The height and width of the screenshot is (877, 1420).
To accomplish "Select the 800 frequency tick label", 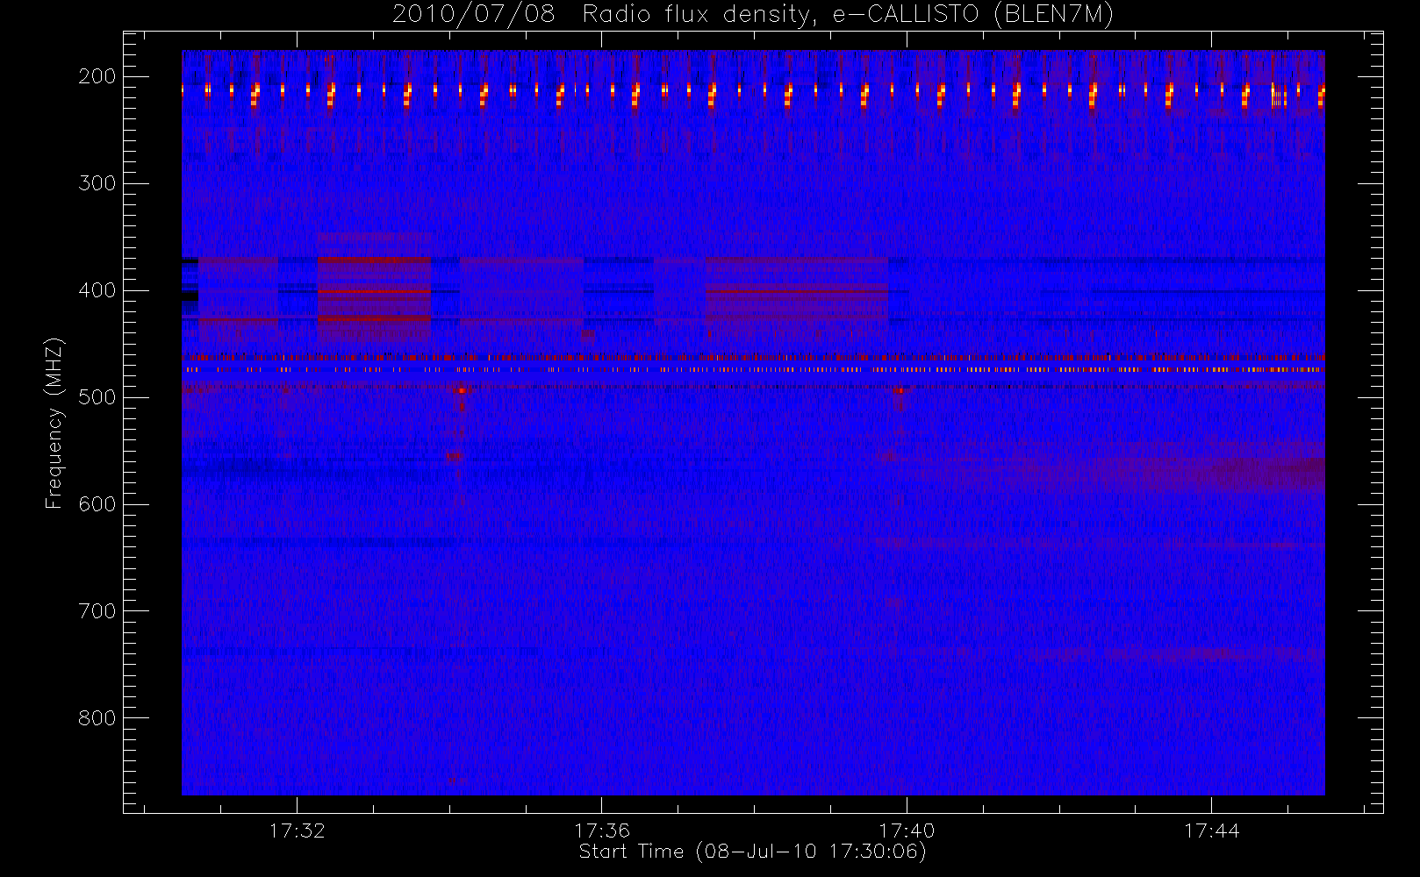I will click(97, 718).
